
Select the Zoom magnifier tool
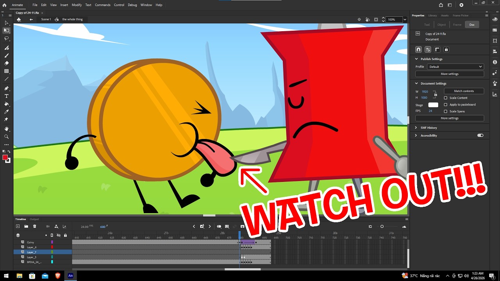[6, 137]
